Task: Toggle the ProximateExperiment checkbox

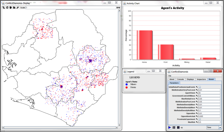Action: (x=200, y=119)
